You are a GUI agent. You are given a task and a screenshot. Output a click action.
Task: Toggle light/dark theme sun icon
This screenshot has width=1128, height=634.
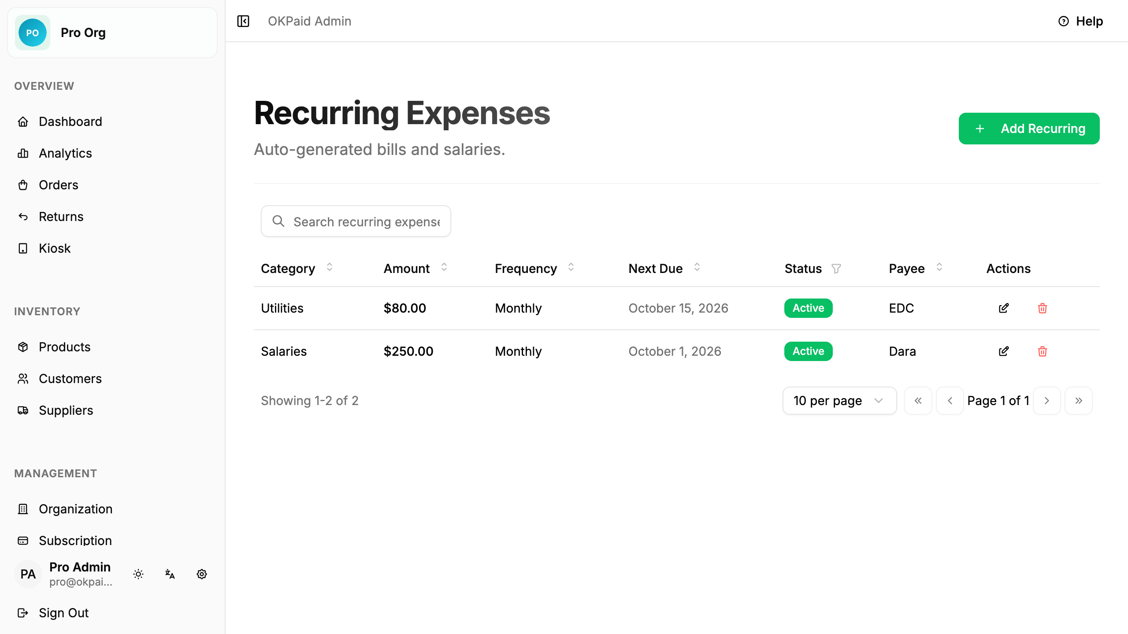[138, 574]
